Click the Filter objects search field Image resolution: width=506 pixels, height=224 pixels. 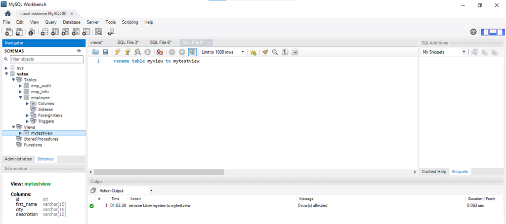coord(46,59)
